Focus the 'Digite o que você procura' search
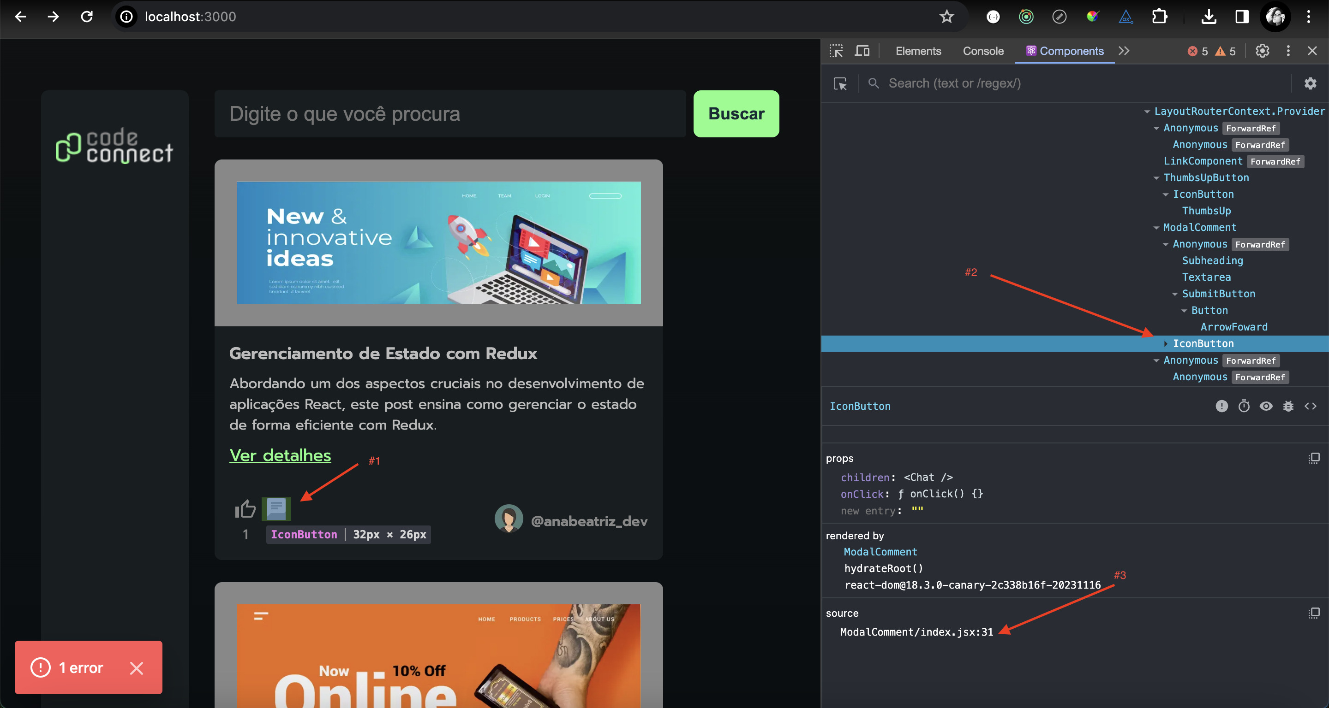This screenshot has width=1329, height=708. click(450, 114)
